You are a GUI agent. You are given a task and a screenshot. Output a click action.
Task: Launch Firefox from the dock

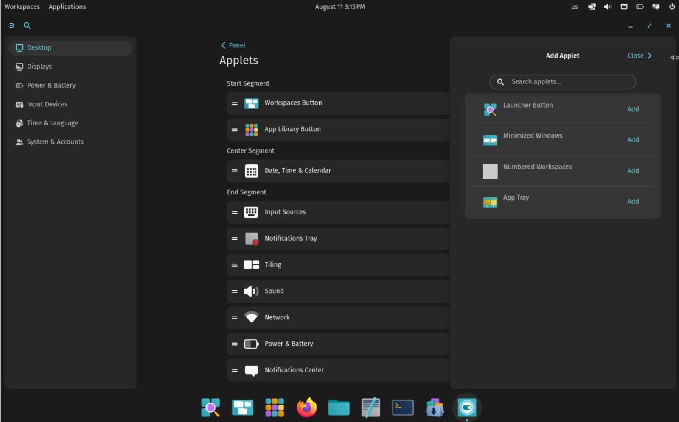pos(306,407)
